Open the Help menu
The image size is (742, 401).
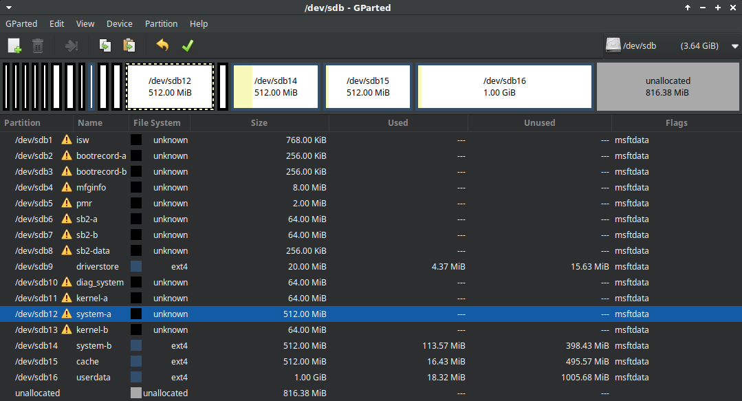pos(199,23)
